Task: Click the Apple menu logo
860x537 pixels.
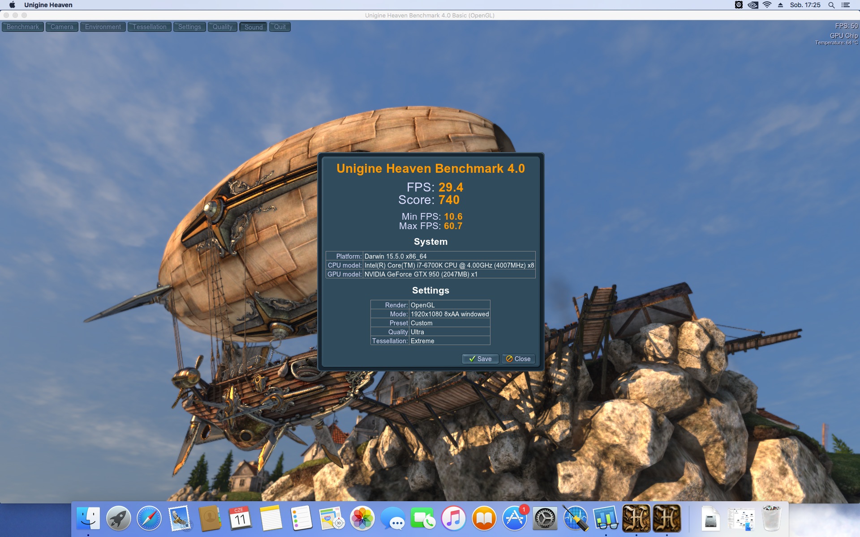Action: click(12, 5)
